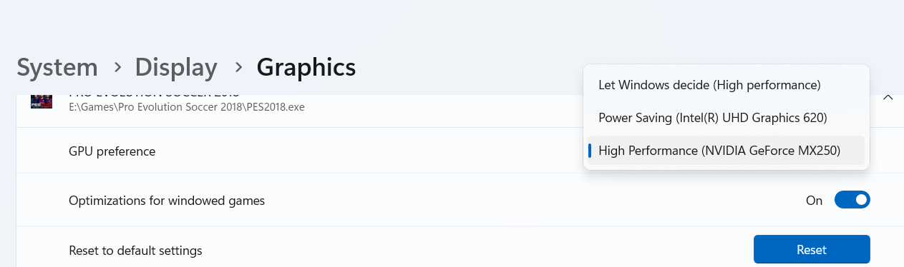Viewport: 904px width, 267px height.
Task: Click the blue selection indicator beside High Performance
Action: 590,151
